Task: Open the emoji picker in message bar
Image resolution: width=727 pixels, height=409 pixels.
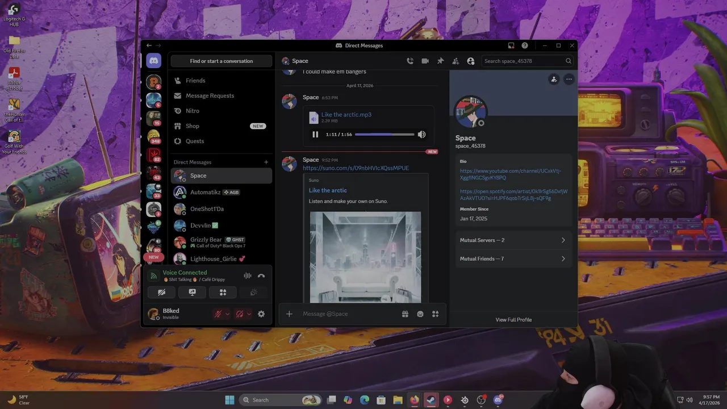Action: pyautogui.click(x=420, y=314)
